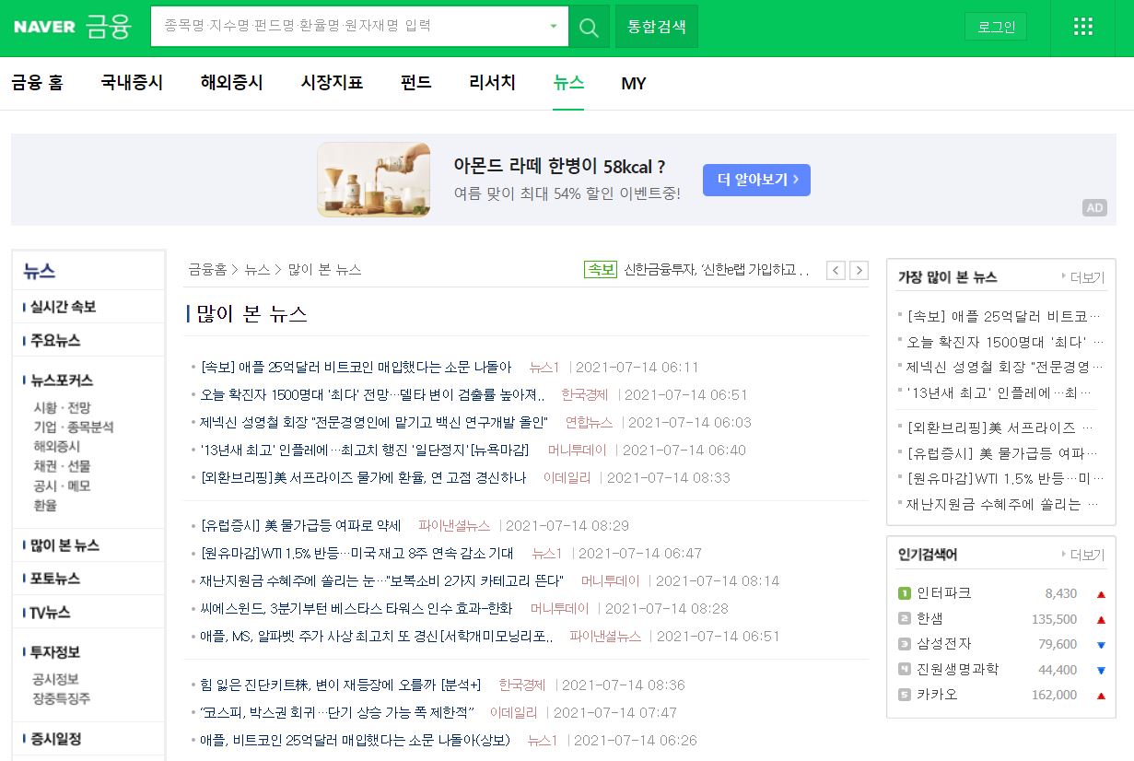Open the MY menu

[x=634, y=84]
